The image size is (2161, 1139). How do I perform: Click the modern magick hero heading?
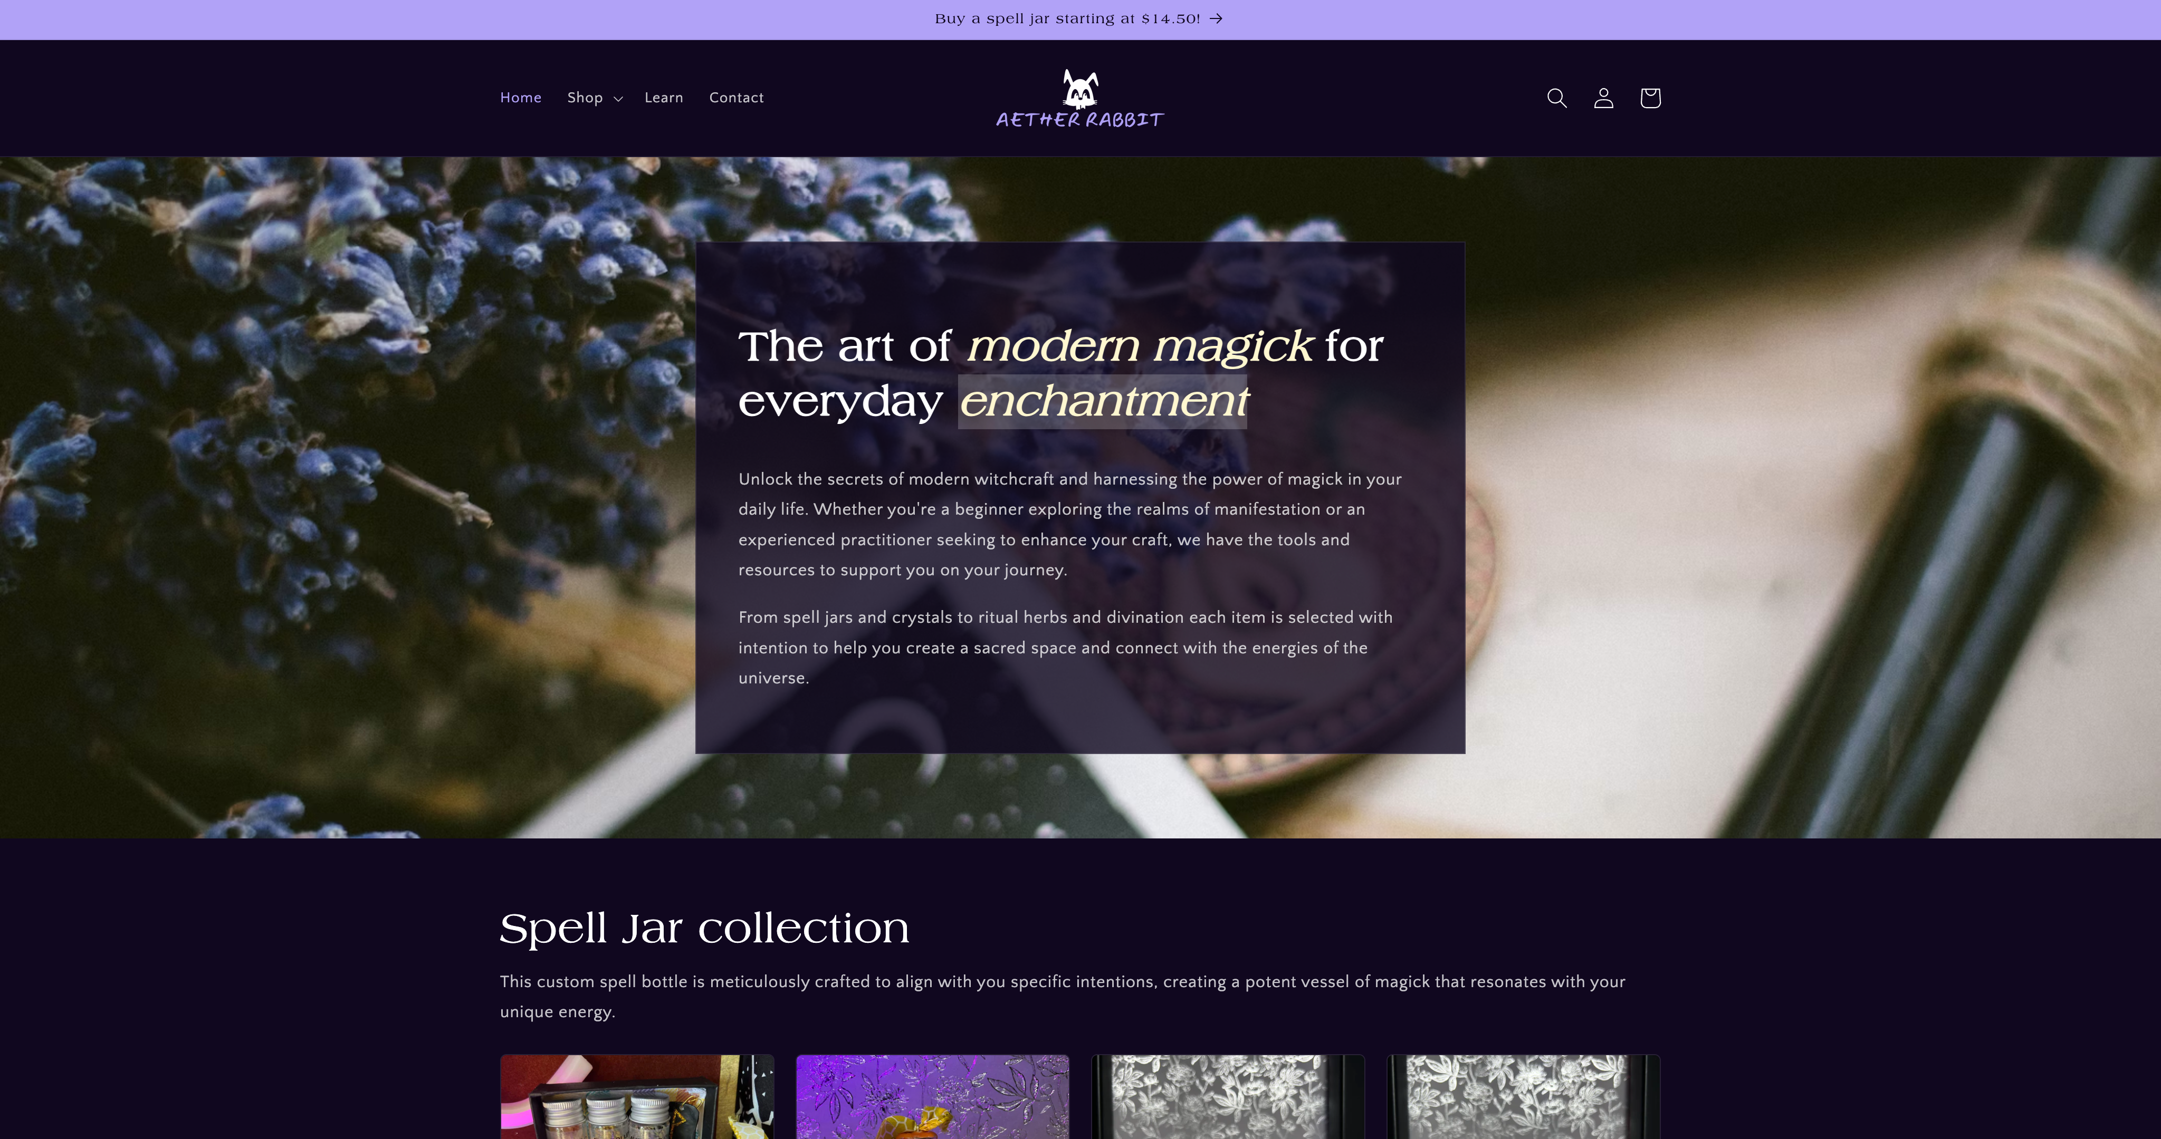(1060, 373)
